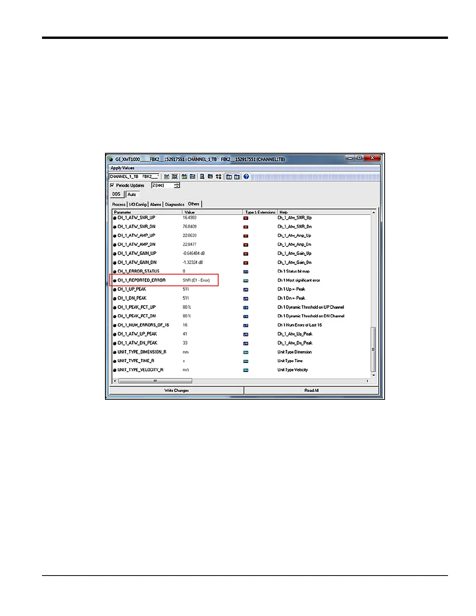Switch to the Diagnostics tab

175,205
